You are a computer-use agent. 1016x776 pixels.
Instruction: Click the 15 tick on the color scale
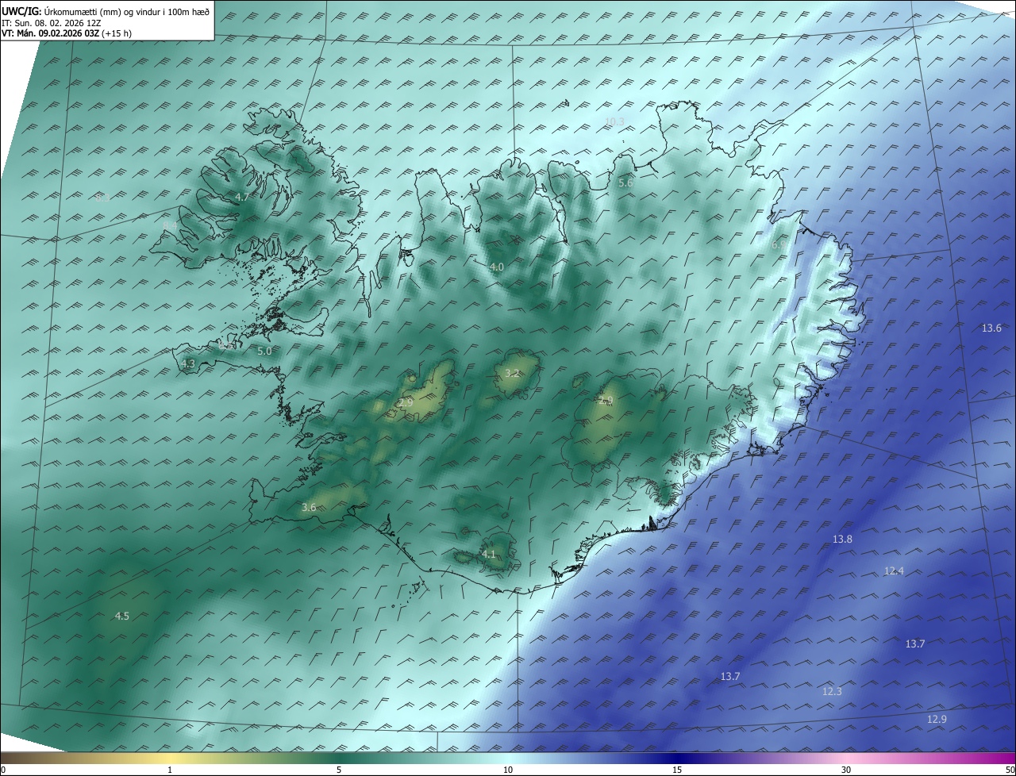[x=677, y=770]
